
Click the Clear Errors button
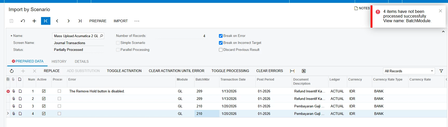coord(270,71)
